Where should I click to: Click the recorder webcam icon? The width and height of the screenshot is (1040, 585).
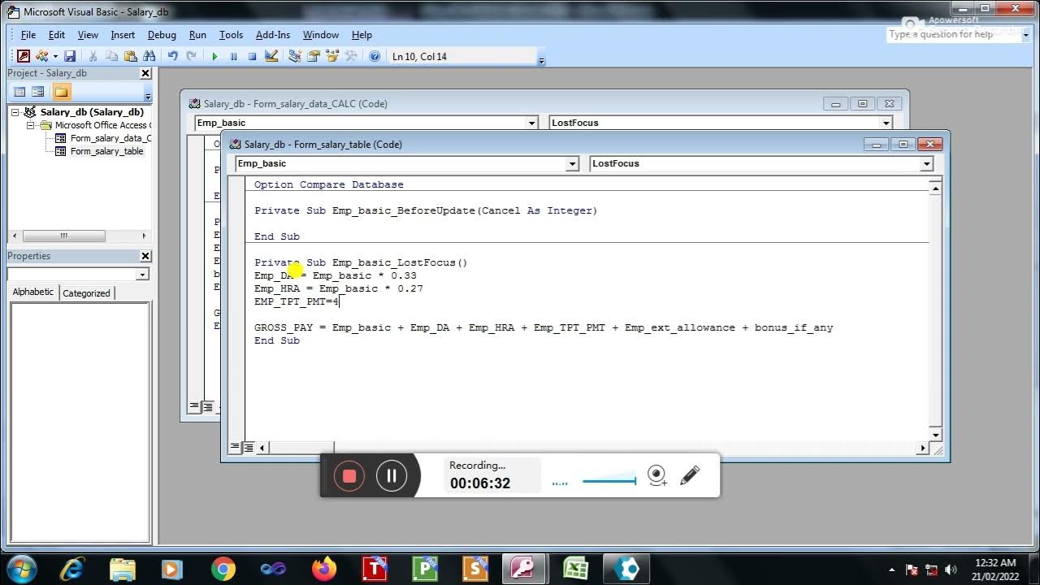pos(656,475)
